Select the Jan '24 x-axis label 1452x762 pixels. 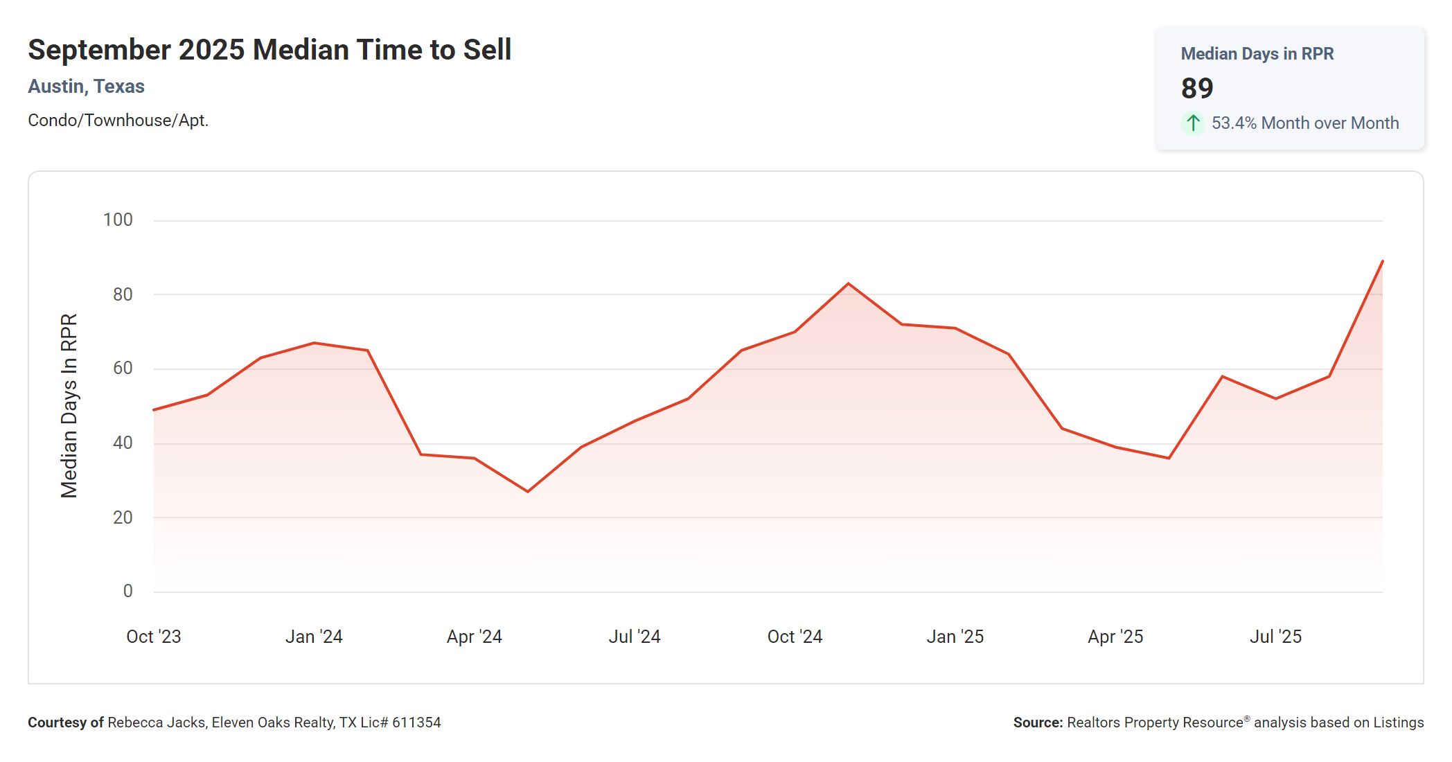314,637
